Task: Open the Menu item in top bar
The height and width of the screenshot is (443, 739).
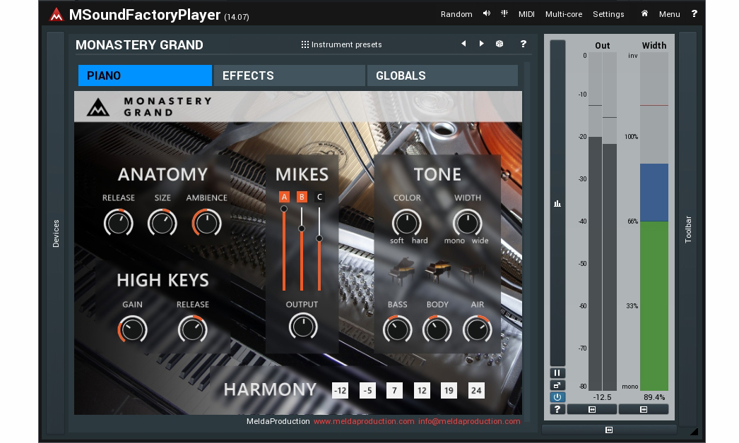Action: point(669,14)
